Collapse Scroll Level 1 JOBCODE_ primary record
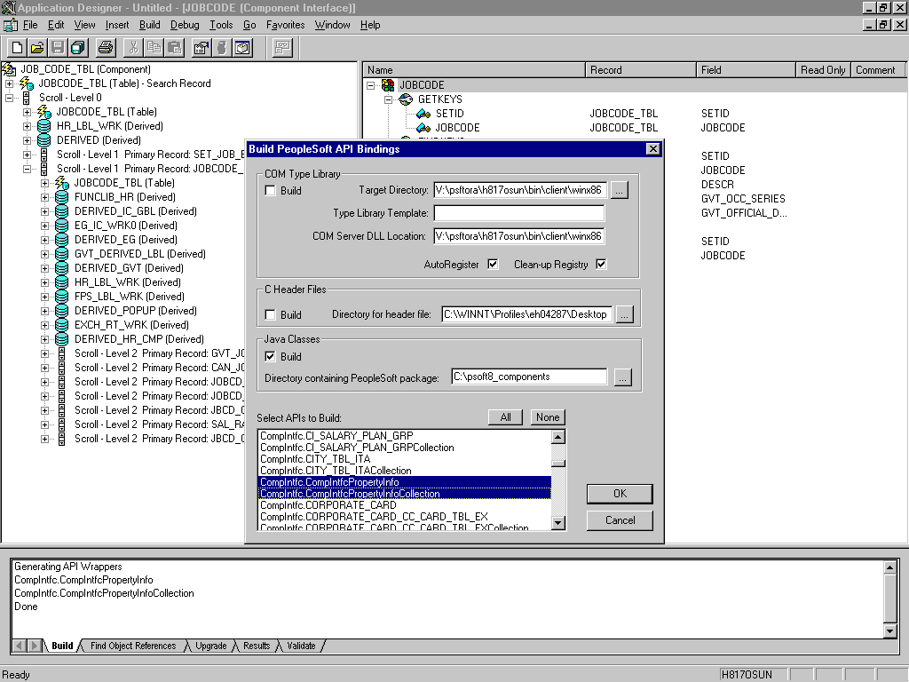Screen dimensions: 909x682 [27, 169]
